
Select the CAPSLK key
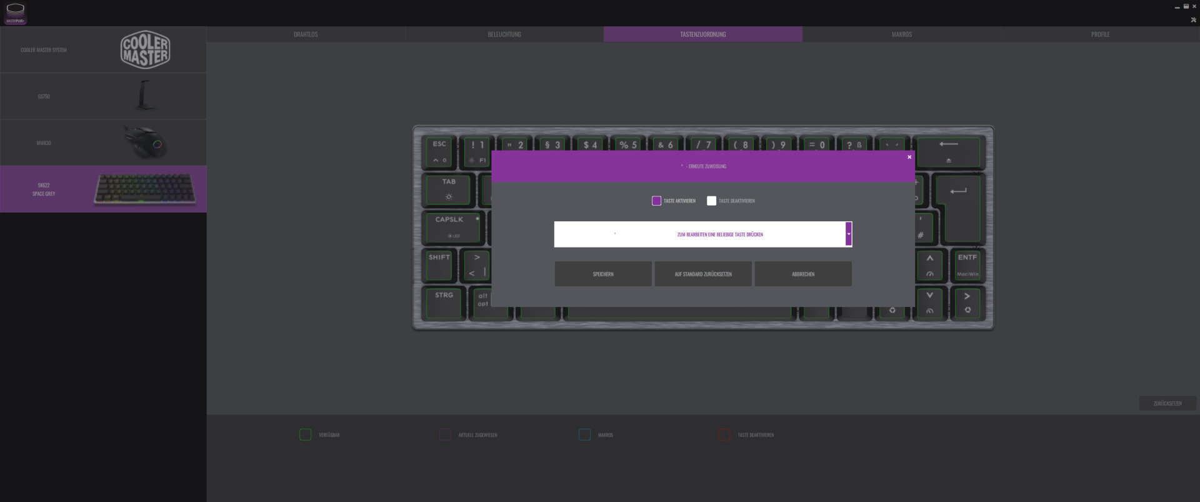point(453,228)
